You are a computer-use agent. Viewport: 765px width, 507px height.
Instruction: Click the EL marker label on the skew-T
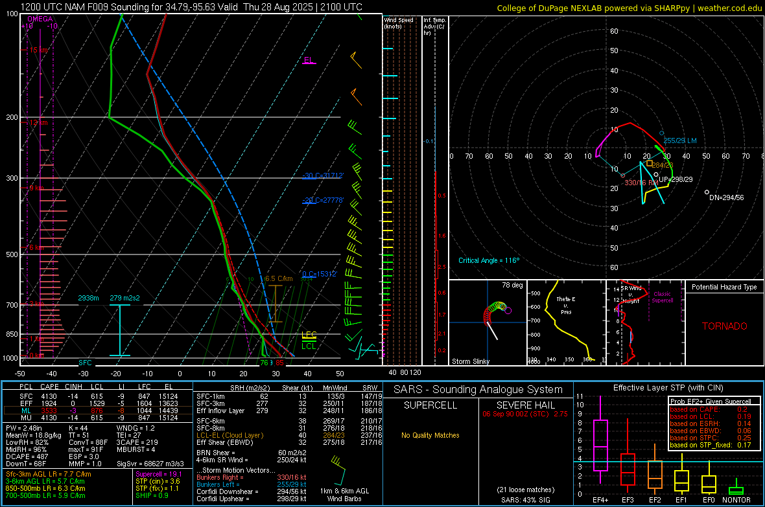click(x=309, y=60)
